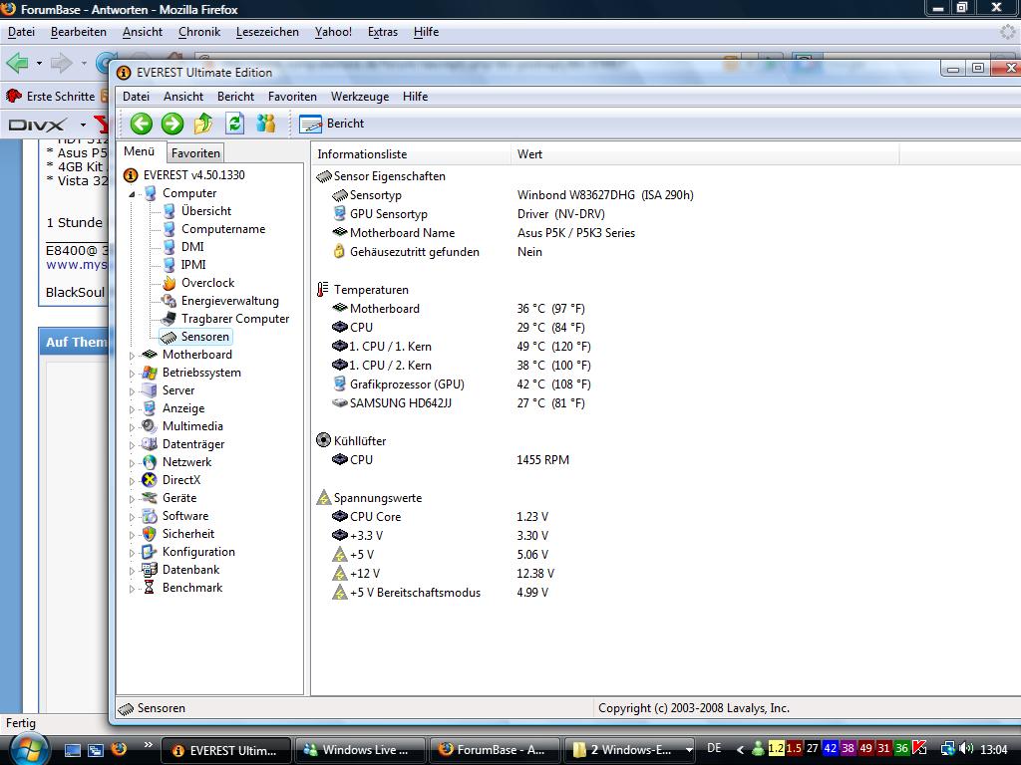Expand the Multimedia tree node
The image size is (1021, 765).
pos(132,426)
